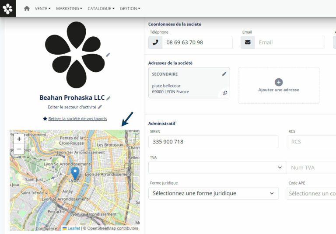The width and height of the screenshot is (336, 234).
Task: Copy the place bellecour address
Action: pos(225,93)
